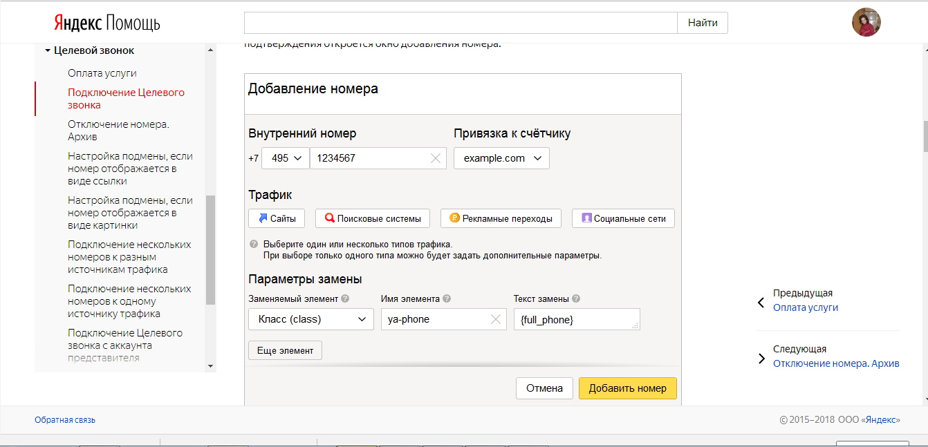Clear the ya-phone field with its X icon
Screen dimensions: 928x447
click(x=495, y=319)
